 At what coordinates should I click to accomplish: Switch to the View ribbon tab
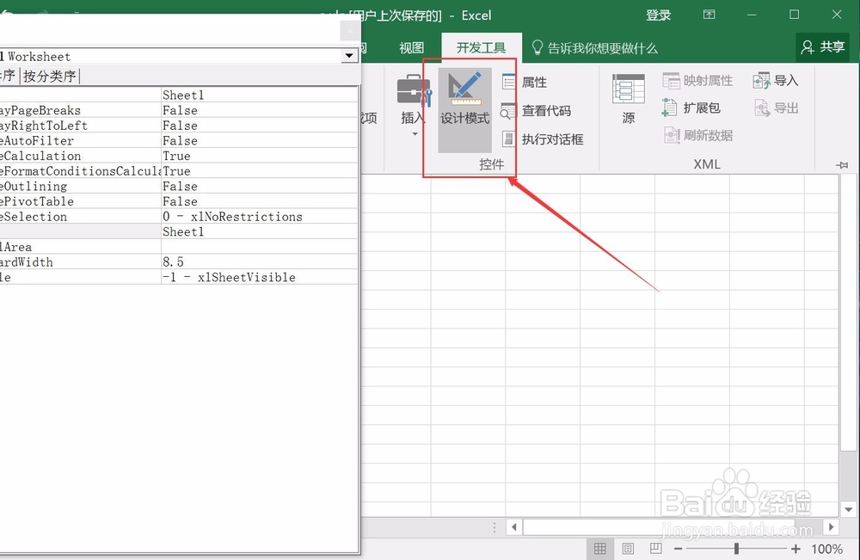click(411, 48)
